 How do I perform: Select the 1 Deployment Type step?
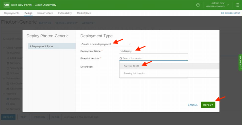point(52,46)
